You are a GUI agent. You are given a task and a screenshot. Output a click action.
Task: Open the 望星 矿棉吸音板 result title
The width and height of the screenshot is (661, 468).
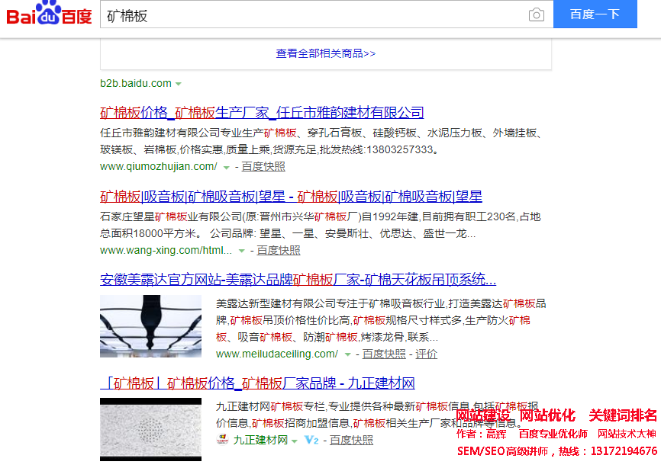pyautogui.click(x=291, y=196)
